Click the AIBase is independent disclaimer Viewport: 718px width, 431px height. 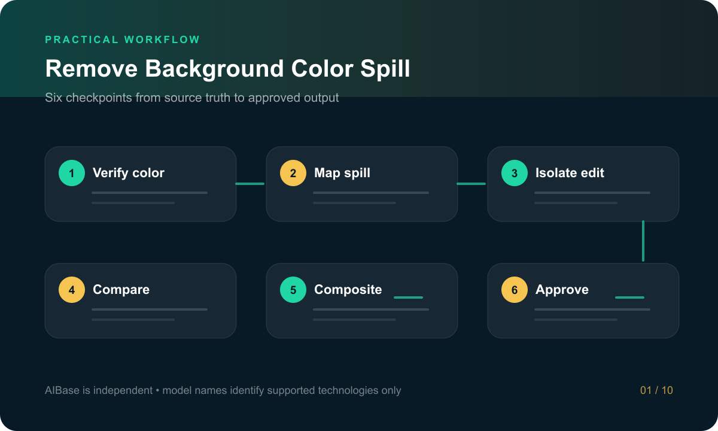point(223,390)
